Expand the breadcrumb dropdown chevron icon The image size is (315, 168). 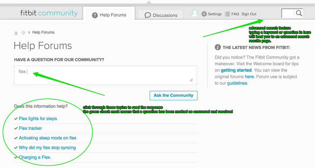pyautogui.click(x=16, y=33)
